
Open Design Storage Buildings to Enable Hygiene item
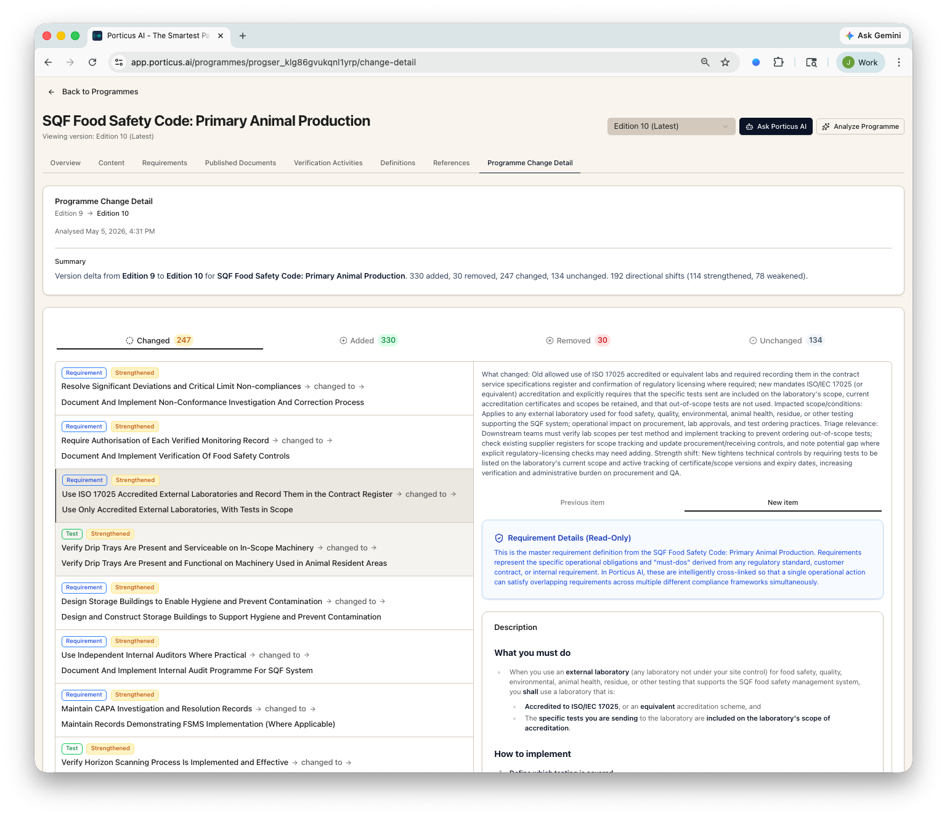click(x=264, y=603)
